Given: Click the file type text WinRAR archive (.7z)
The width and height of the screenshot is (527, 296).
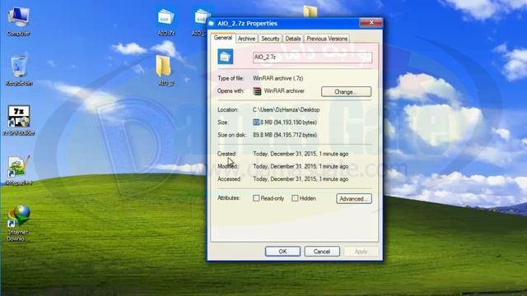Looking at the screenshot, I should [278, 78].
